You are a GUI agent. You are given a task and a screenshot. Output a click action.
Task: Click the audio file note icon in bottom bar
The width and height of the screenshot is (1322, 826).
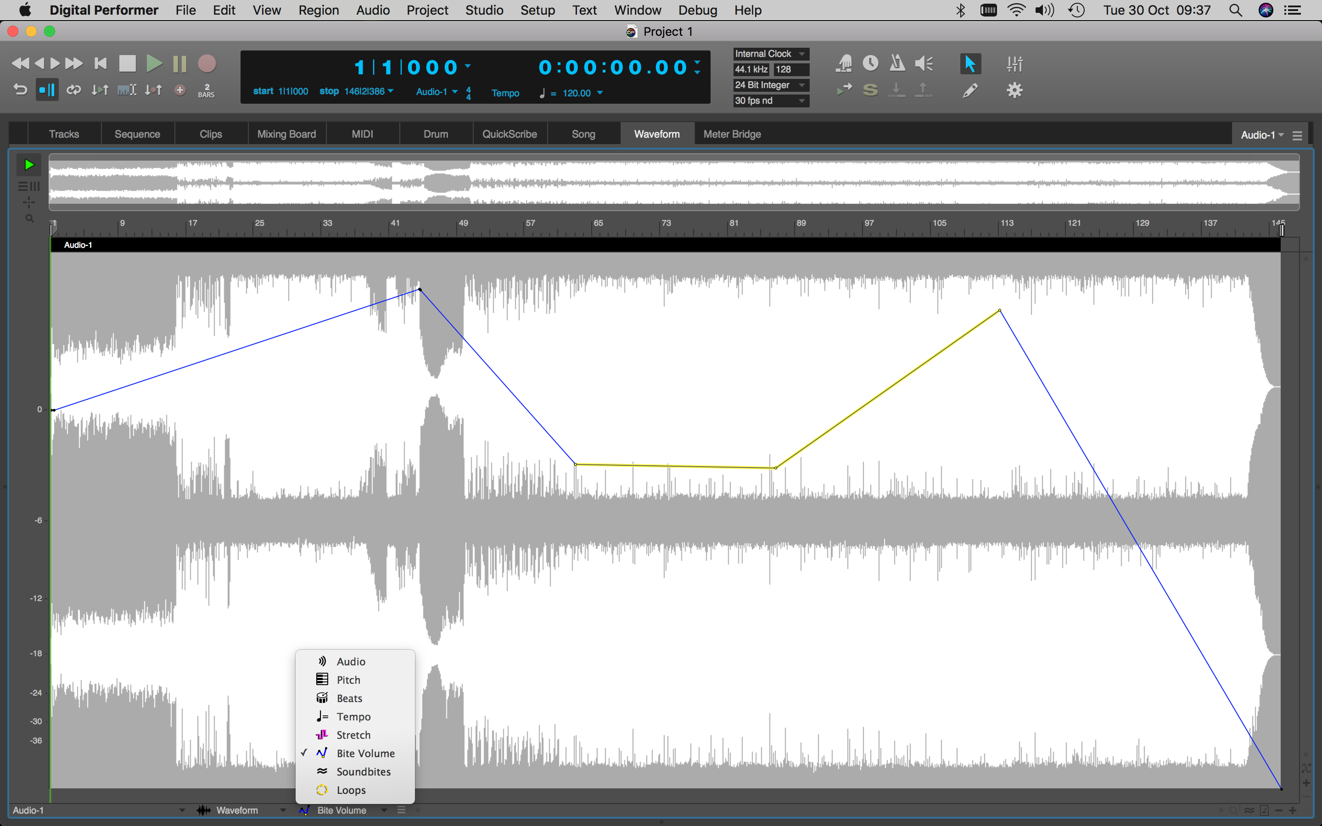pos(1264,810)
